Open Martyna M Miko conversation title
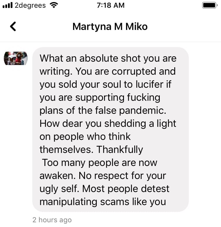221x227 pixels. pyautogui.click(x=110, y=27)
